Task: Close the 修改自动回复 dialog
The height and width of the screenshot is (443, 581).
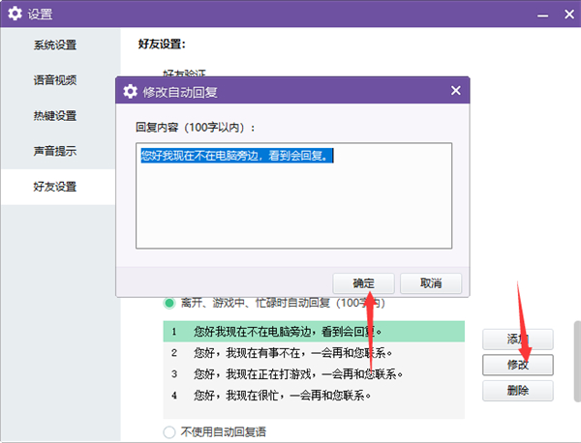Action: click(x=455, y=91)
